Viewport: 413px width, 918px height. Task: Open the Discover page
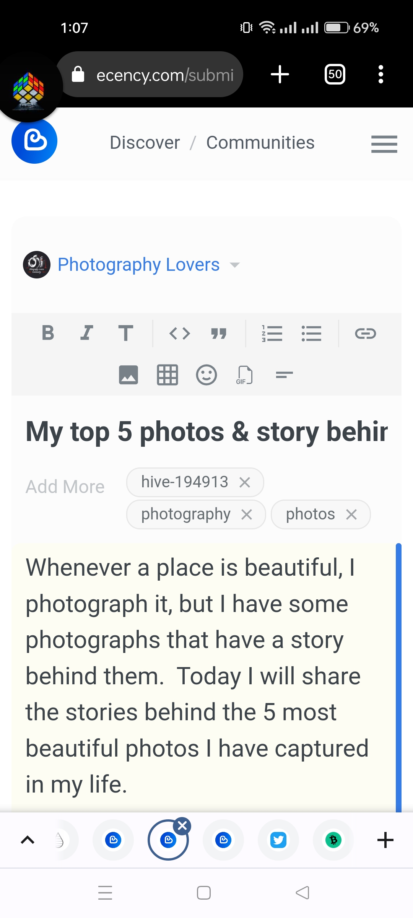click(145, 143)
